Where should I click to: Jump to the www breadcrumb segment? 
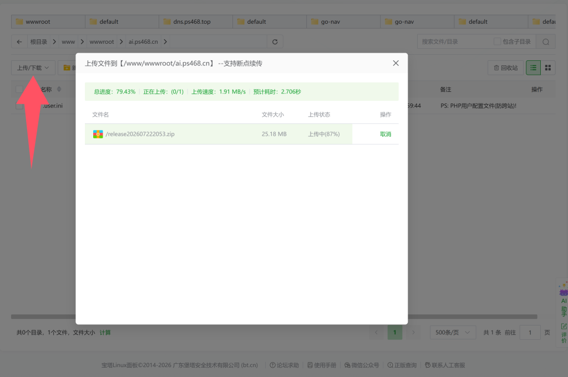tap(68, 42)
